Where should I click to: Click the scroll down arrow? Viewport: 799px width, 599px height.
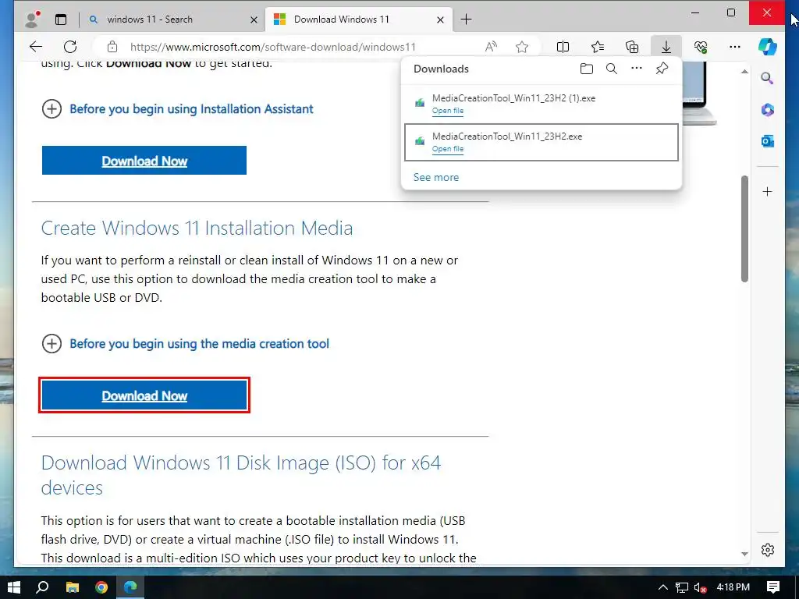click(744, 555)
